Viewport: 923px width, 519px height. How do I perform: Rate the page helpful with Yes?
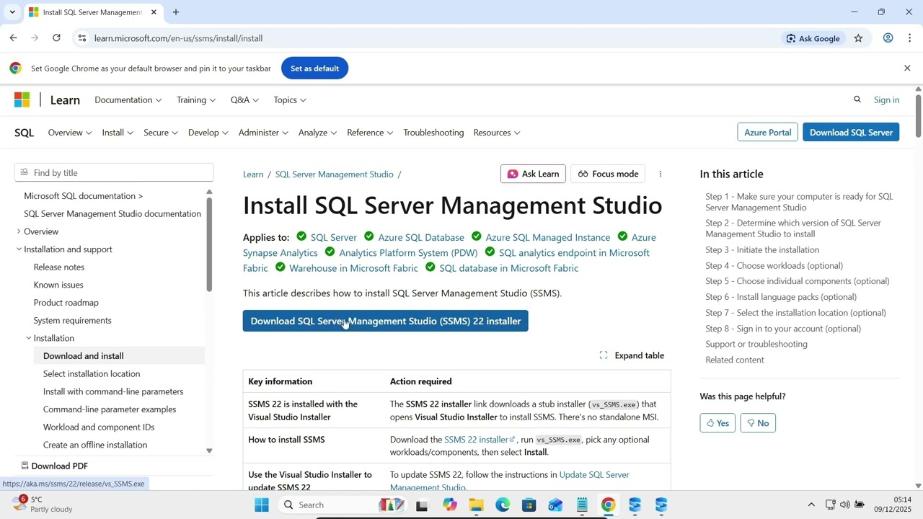click(717, 423)
